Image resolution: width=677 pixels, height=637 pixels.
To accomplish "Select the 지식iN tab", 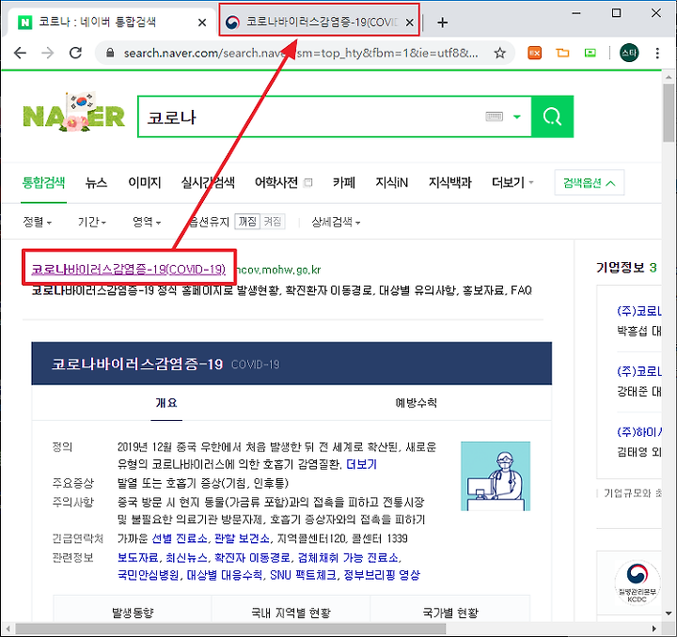I will [391, 183].
